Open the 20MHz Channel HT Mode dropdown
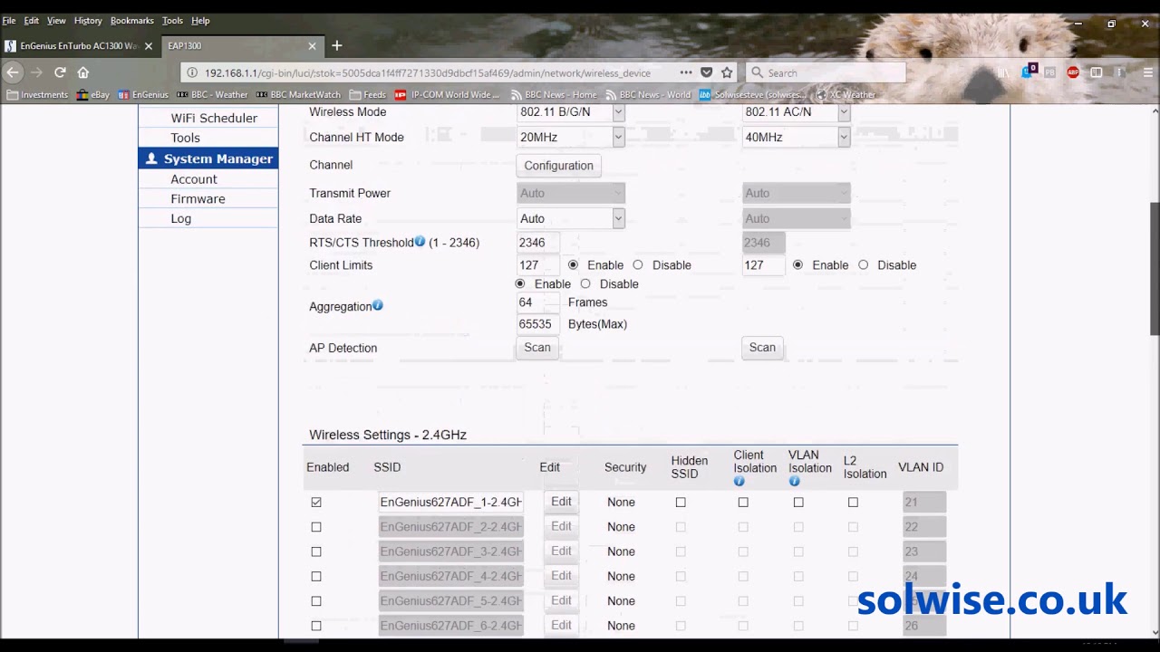 coord(571,138)
